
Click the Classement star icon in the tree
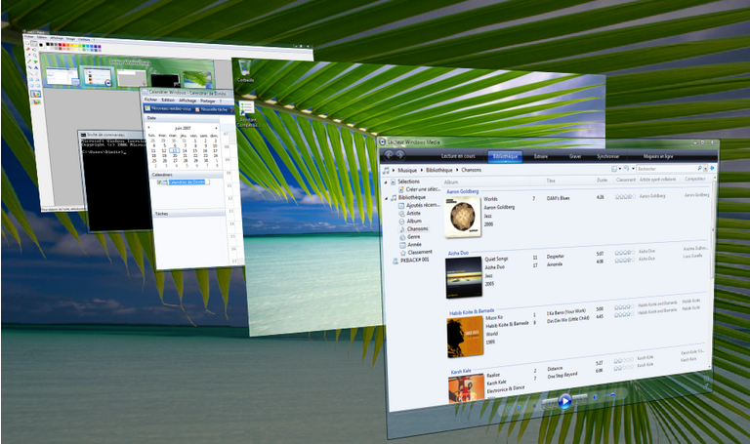402,253
